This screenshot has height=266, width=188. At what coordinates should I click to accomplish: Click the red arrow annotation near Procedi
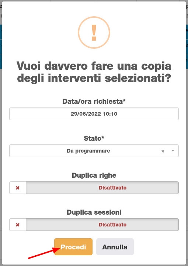(x=44, y=253)
